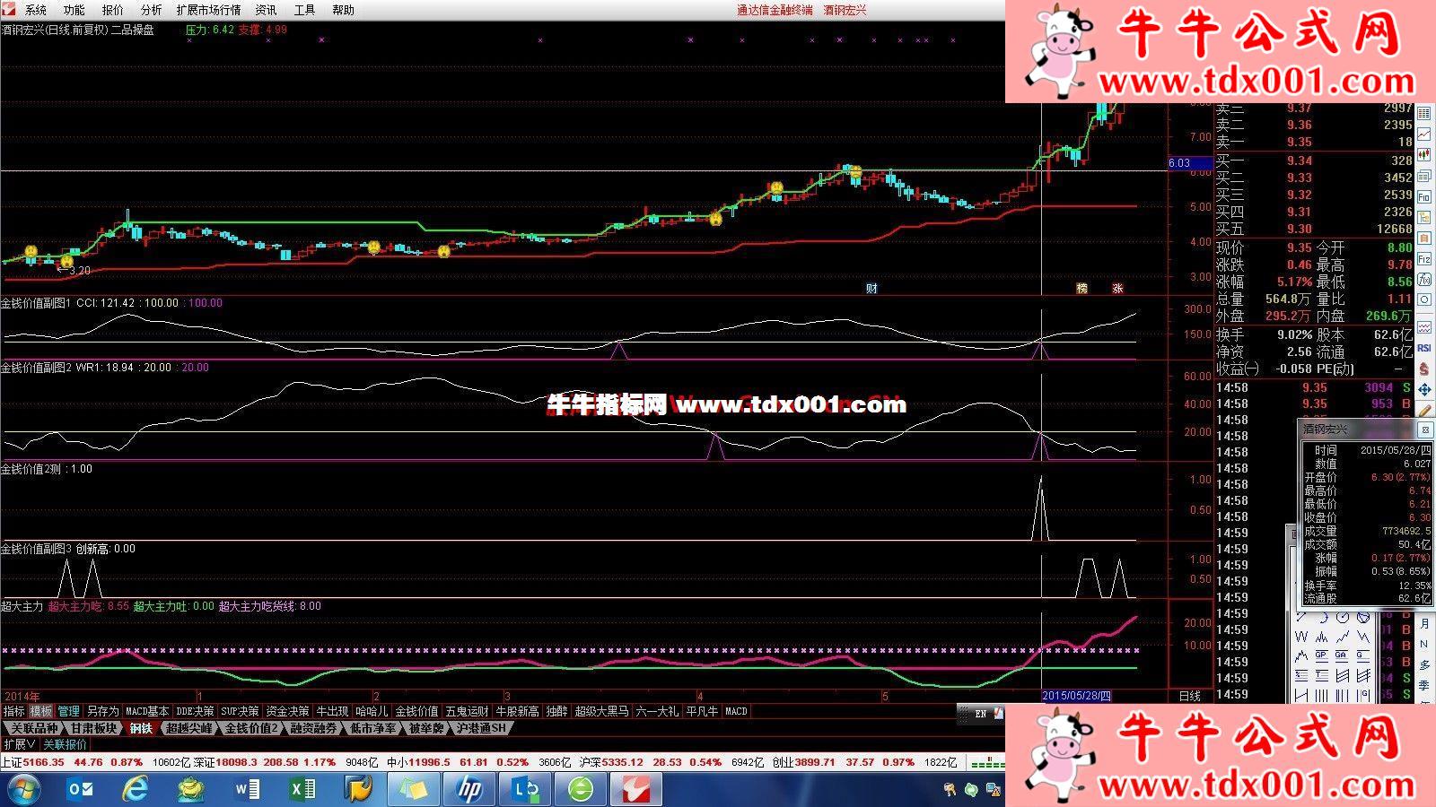Open the 功能 menu

(x=74, y=10)
